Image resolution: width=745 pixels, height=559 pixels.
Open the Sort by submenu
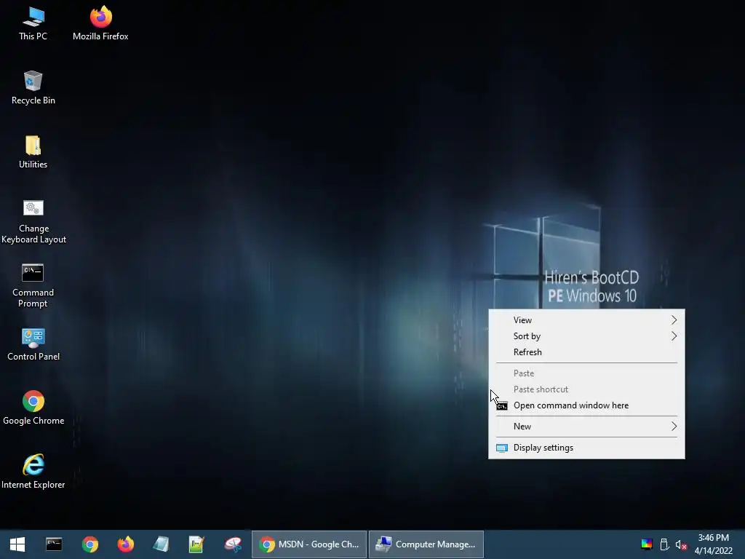click(586, 336)
